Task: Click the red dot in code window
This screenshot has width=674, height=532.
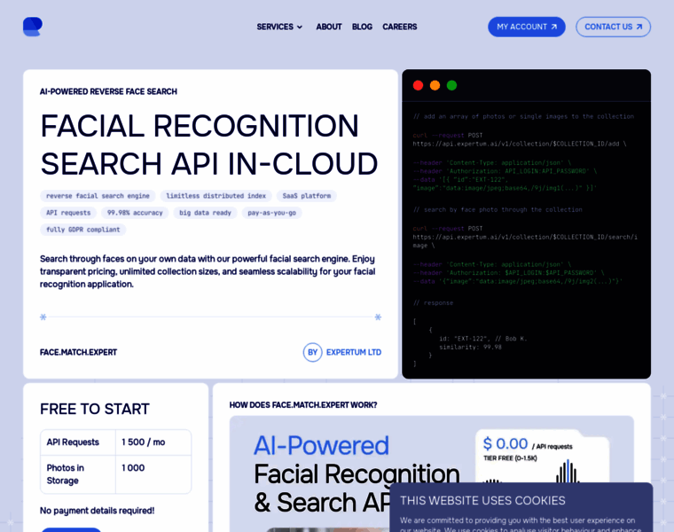Action: point(418,85)
